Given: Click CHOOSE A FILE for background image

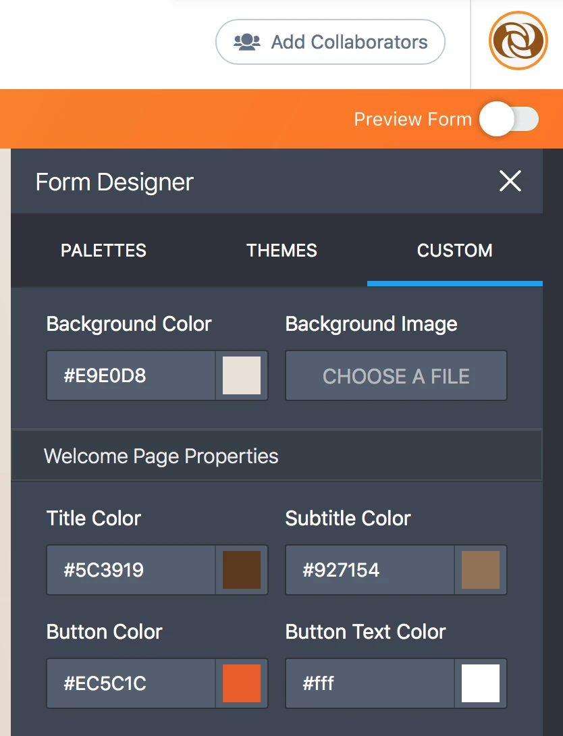Looking at the screenshot, I should 396,375.
